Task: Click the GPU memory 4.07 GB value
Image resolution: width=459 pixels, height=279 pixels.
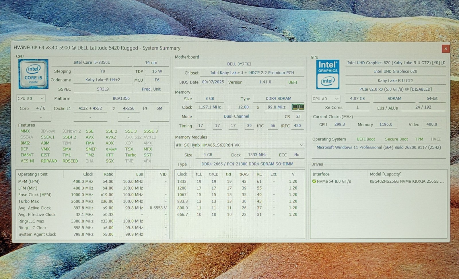Action: point(357,98)
